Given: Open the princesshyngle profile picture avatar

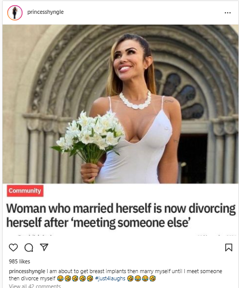Looking at the screenshot, I should coord(15,13).
